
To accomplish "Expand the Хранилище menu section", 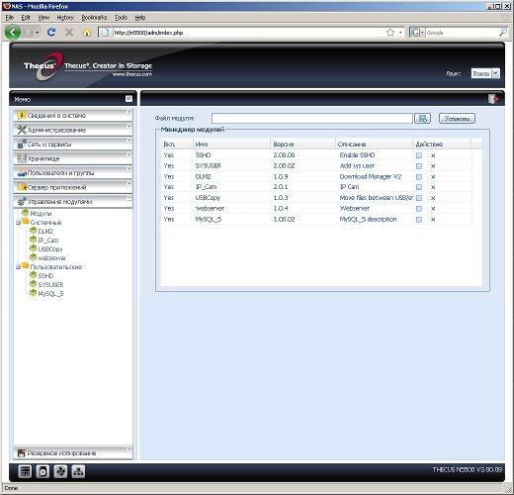I will (73, 158).
